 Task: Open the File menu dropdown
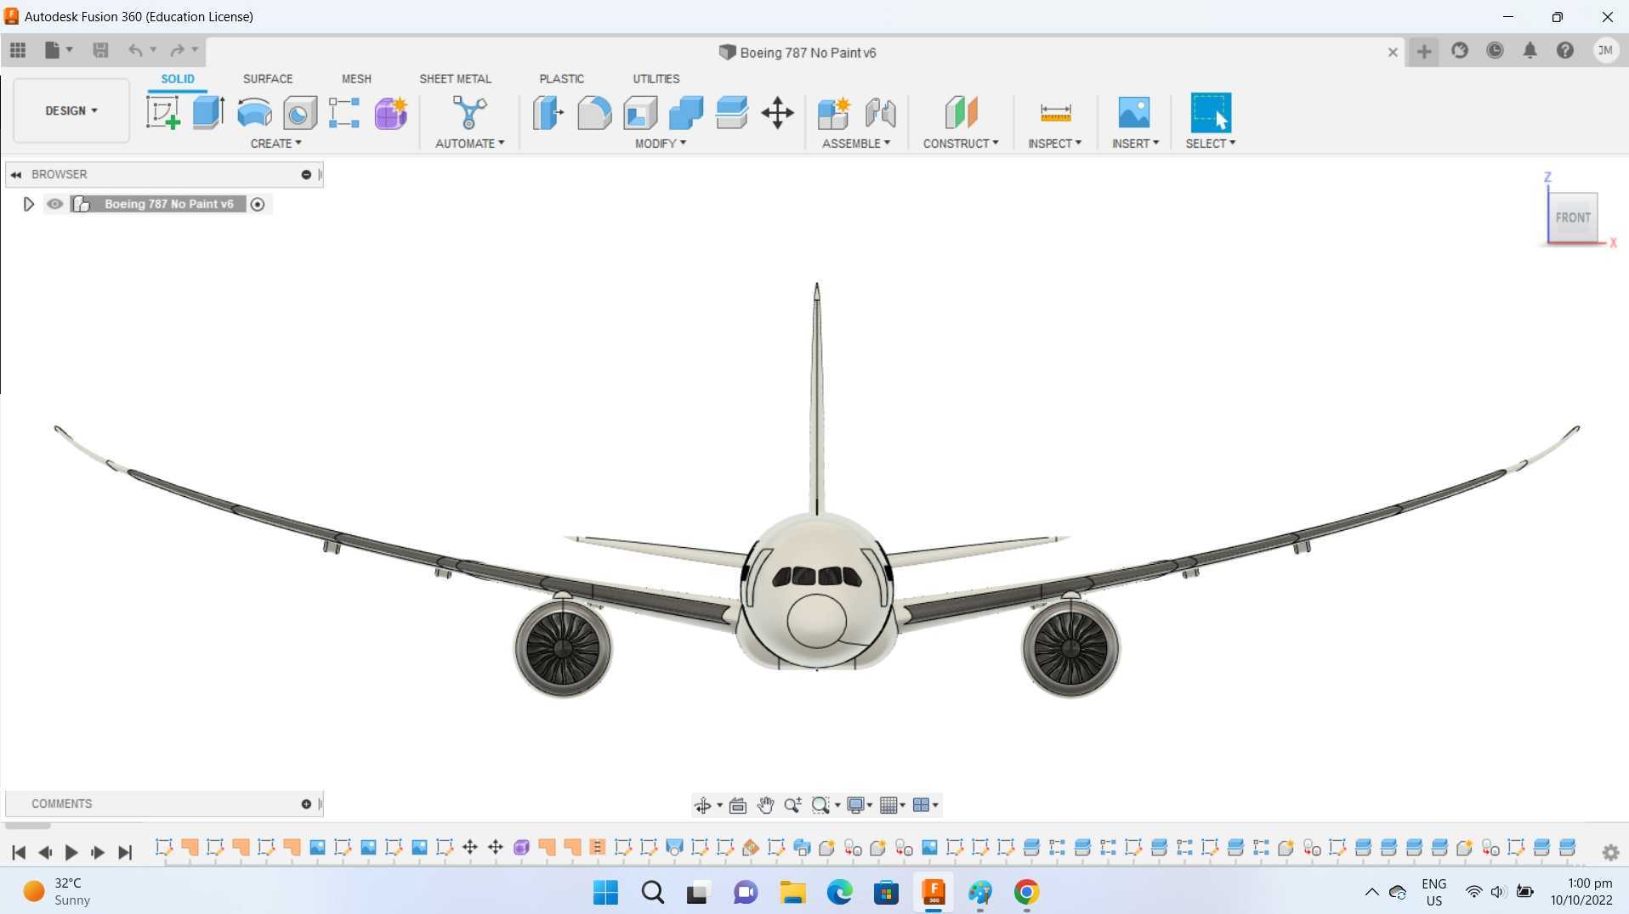59,51
